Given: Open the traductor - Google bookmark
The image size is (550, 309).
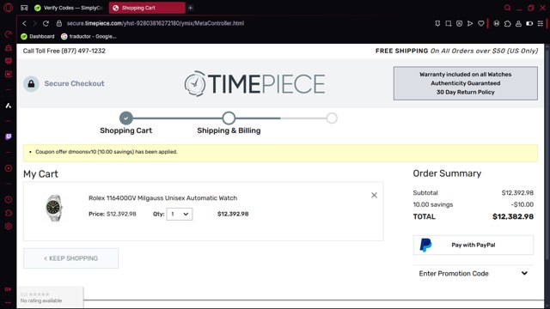Looking at the screenshot, I should 89,36.
